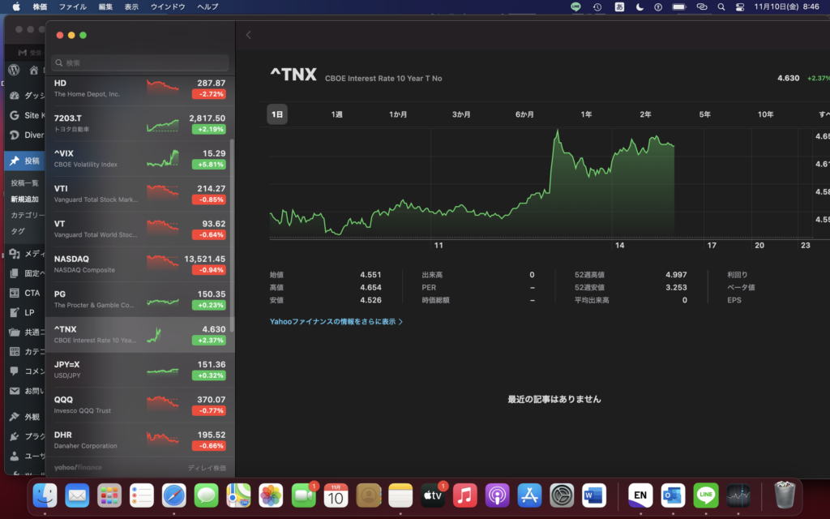Click the watchlist sidebar scrollbar
830x519 pixels.
point(232,235)
